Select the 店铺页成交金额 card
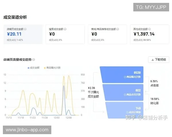The height and width of the screenshot is (137, 172). coord(23,34)
